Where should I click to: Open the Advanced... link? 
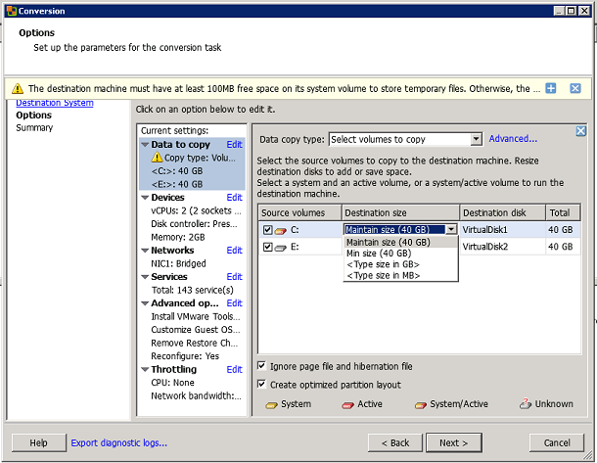point(513,139)
